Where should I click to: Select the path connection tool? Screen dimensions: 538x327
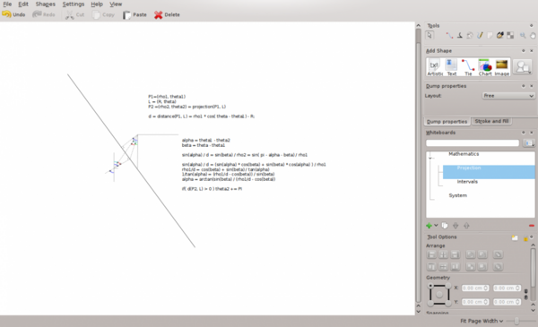click(x=449, y=35)
